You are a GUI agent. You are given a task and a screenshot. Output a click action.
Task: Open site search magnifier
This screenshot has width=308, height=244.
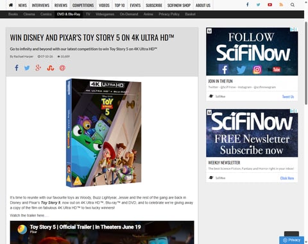pos(293,4)
